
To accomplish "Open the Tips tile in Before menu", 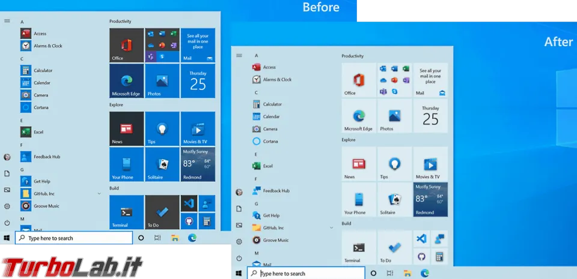I will point(162,129).
